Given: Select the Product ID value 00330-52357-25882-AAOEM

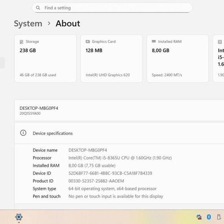Looking at the screenshot, I should [96, 181].
